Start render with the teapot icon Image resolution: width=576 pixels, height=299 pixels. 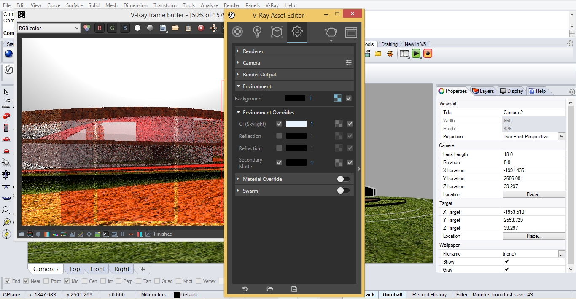point(331,32)
